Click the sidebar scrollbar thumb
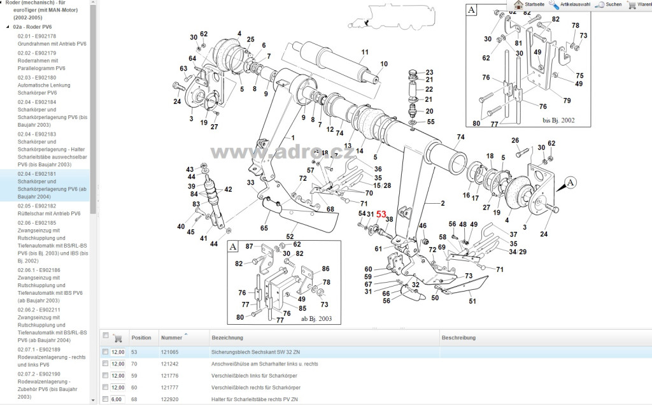 tap(93, 109)
